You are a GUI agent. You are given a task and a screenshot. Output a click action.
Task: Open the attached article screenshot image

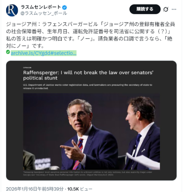click(91, 121)
